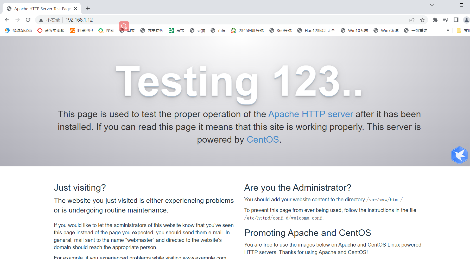Viewport: 470px width, 259px height.
Task: Open the tab search chevron dropdown
Action: (x=432, y=5)
